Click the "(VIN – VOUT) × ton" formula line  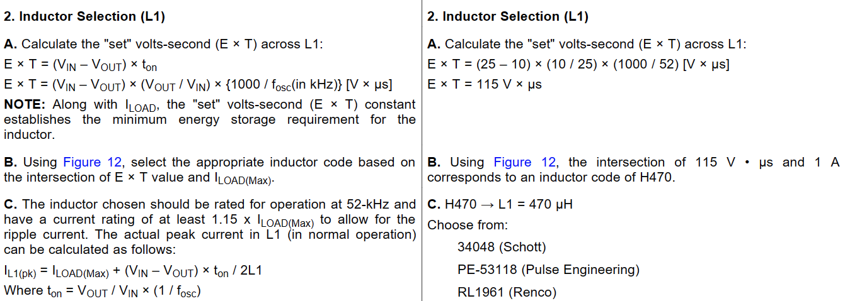(81, 65)
